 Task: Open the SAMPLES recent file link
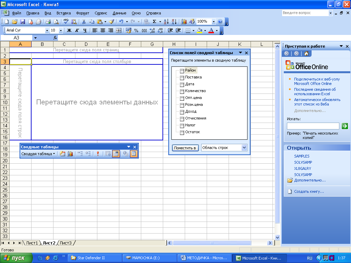click(302, 156)
